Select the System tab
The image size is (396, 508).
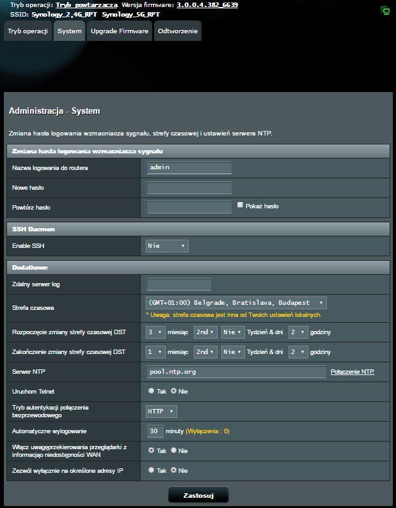(x=69, y=31)
